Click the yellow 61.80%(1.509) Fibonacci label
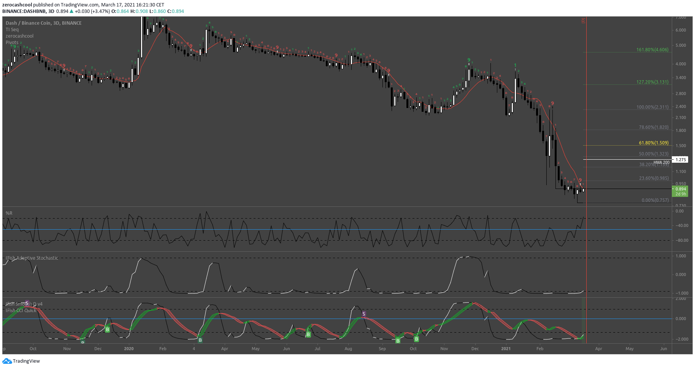This screenshot has width=695, height=368. (654, 143)
